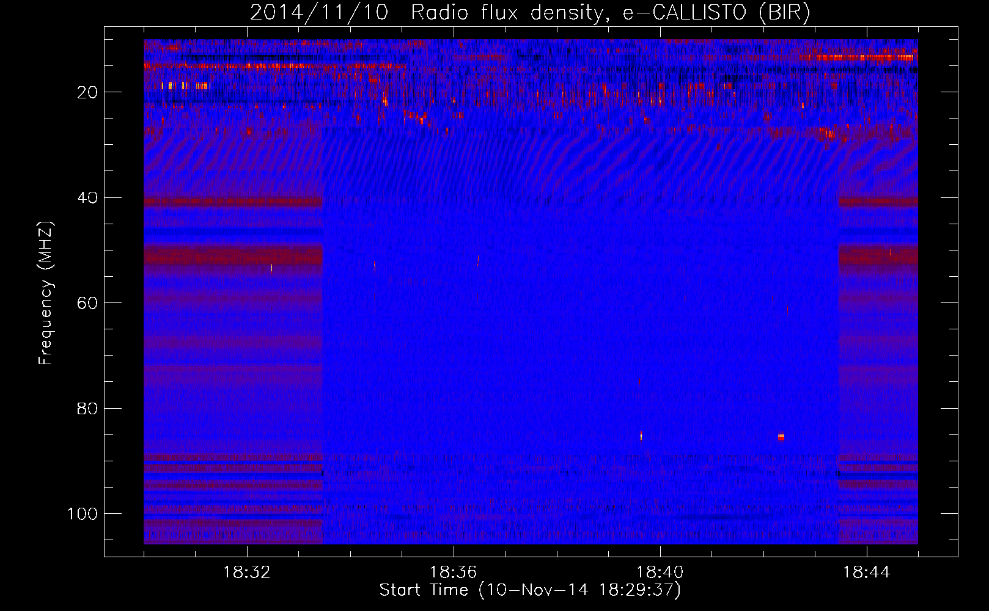
Task: Click the '20' frequency tick label
Action: coord(88,92)
